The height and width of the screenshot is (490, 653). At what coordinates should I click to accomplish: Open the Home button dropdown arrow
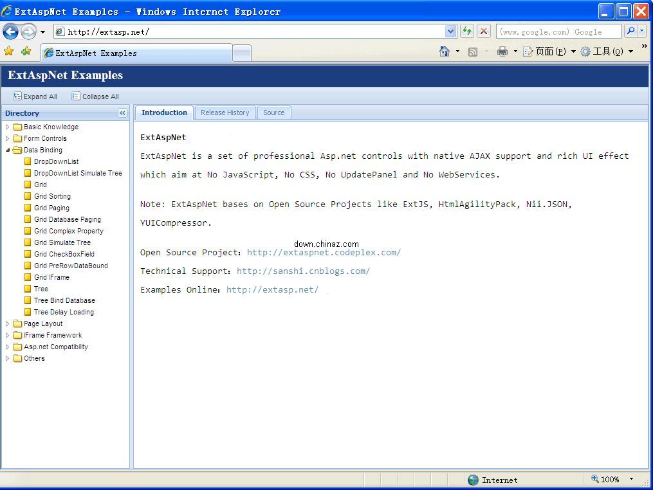pos(457,51)
